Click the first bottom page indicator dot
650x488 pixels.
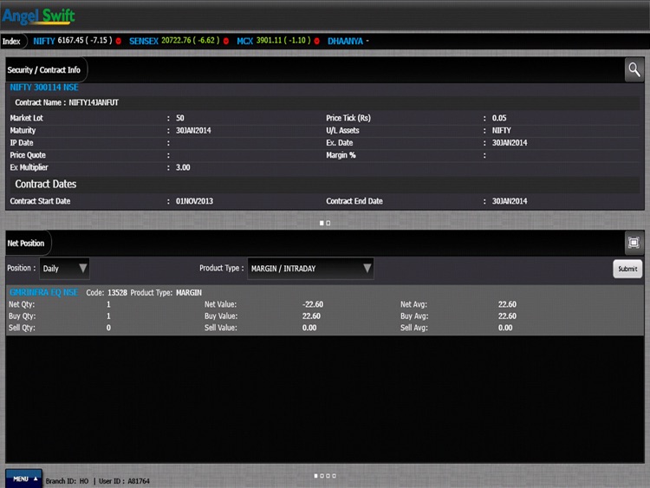tap(315, 476)
